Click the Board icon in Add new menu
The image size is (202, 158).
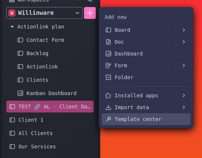coord(108,30)
